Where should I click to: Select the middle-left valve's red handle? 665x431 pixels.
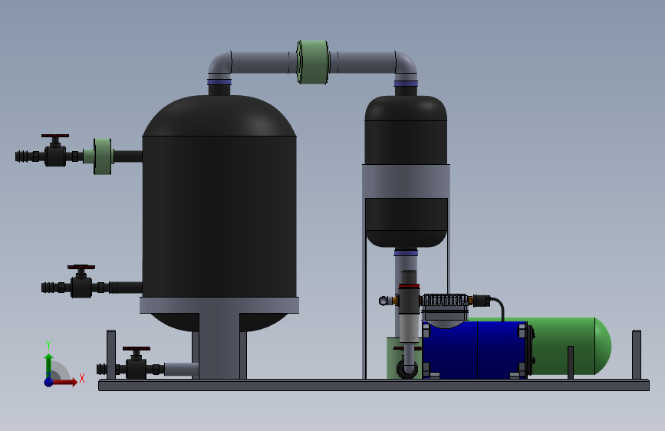tap(81, 268)
